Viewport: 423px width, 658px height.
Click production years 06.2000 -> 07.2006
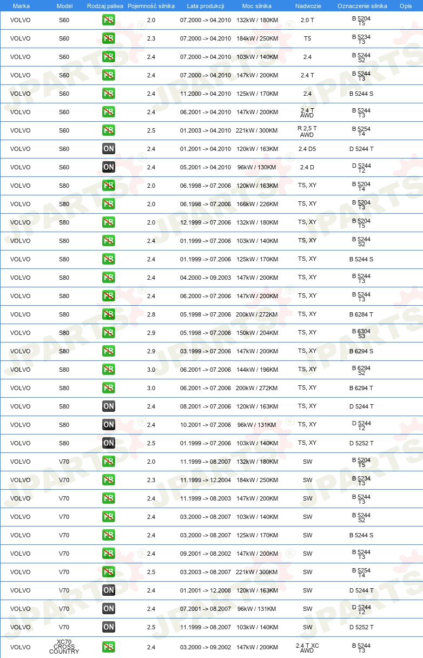click(206, 296)
